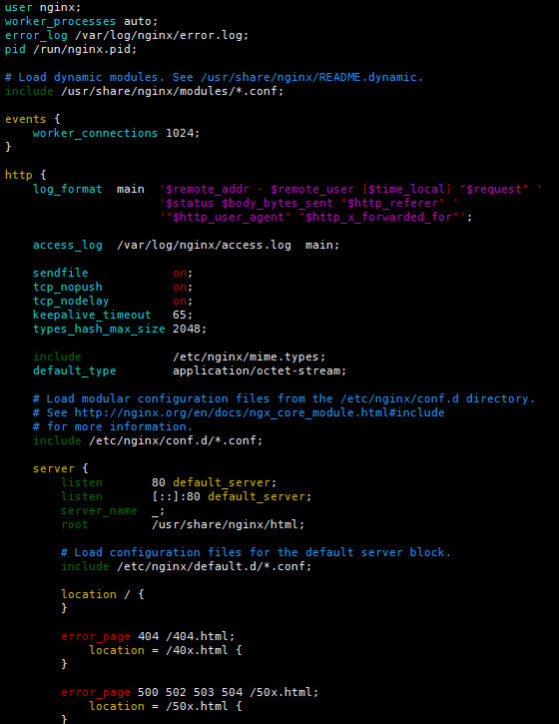Click the server_name directive
Image resolution: width=559 pixels, height=724 pixels.
(99, 510)
